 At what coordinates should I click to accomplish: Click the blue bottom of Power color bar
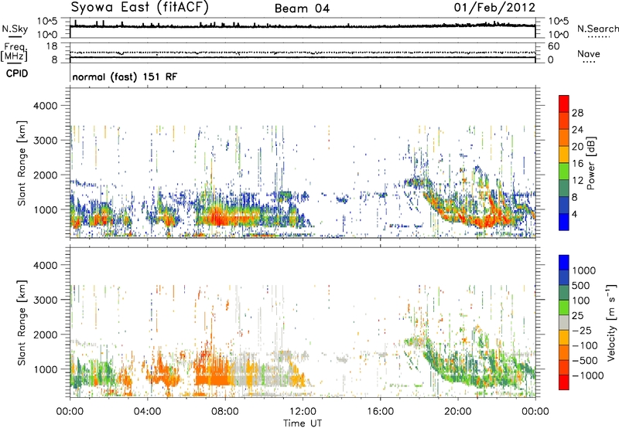(564, 222)
